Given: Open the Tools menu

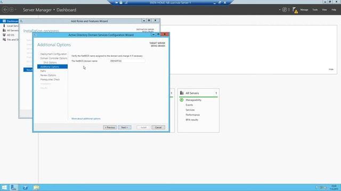Looking at the screenshot, I should click(x=315, y=10).
